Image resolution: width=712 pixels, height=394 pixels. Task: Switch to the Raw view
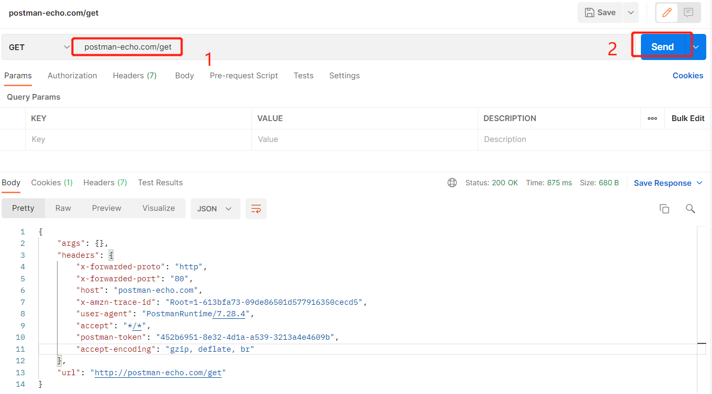click(63, 208)
